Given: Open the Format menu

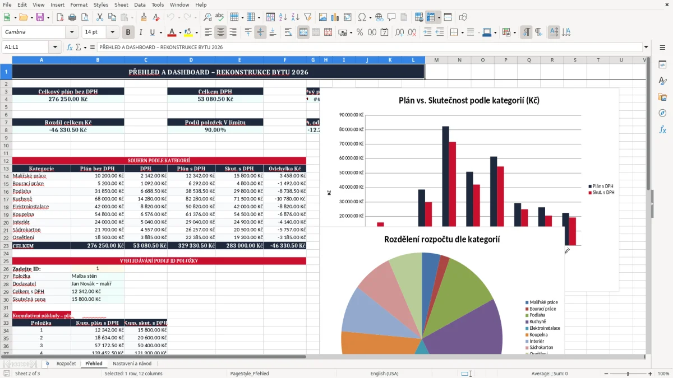Looking at the screenshot, I should (x=79, y=4).
